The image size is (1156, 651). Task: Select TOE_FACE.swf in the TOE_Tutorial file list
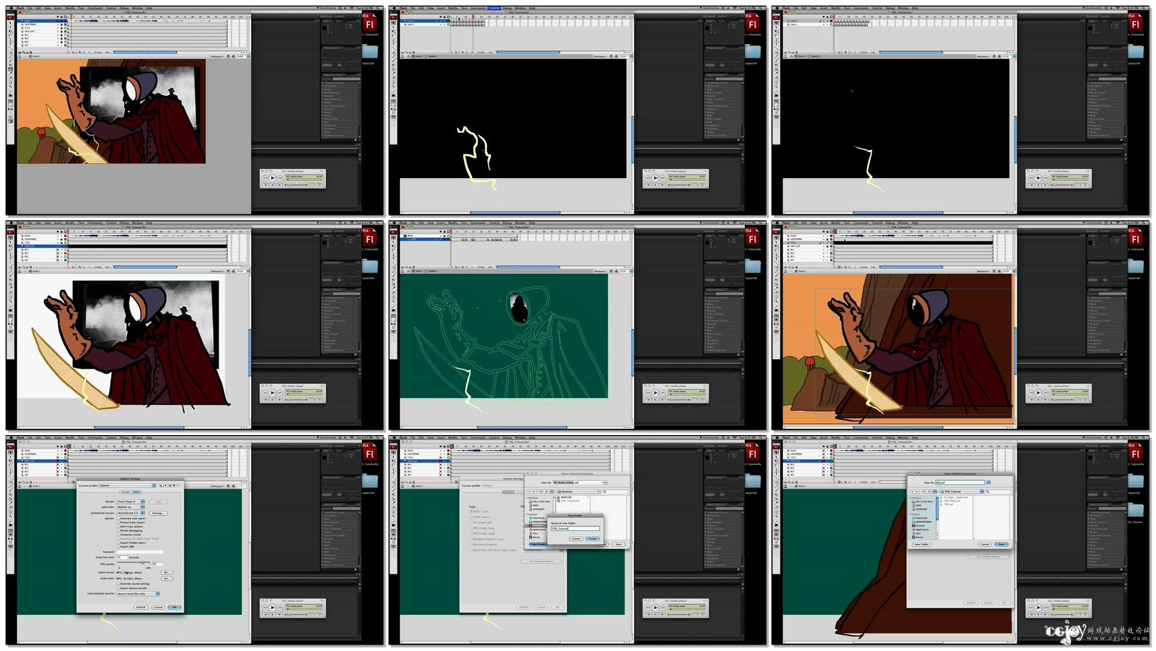[951, 501]
